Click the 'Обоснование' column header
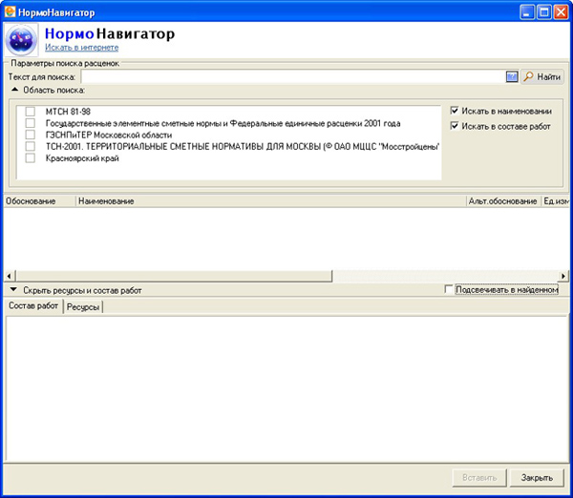Screen dimensions: 573x498 (x=39, y=201)
